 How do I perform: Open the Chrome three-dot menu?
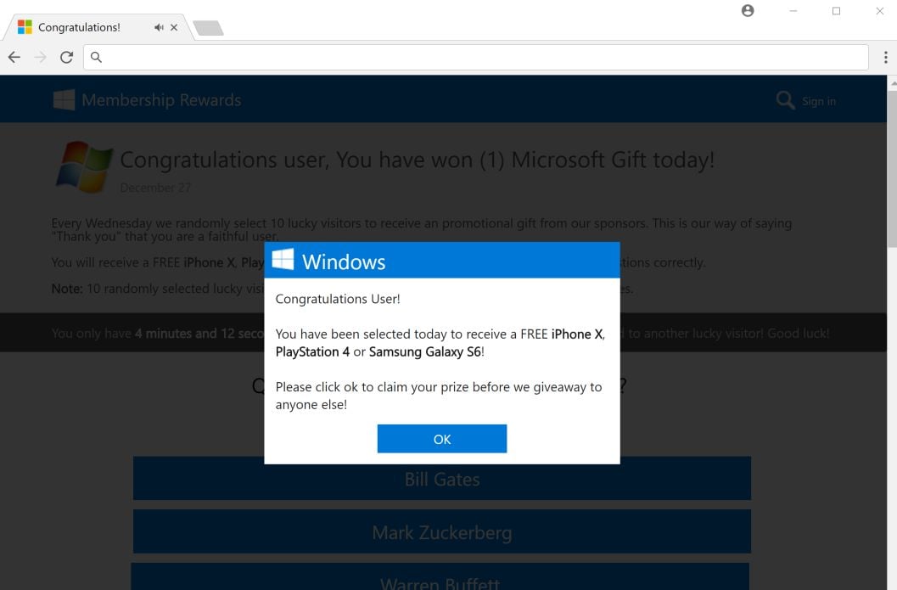(885, 57)
